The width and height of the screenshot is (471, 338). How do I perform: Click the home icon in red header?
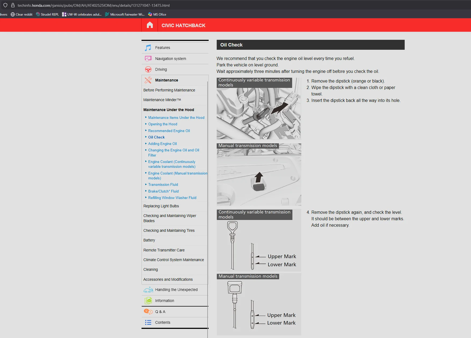click(150, 25)
